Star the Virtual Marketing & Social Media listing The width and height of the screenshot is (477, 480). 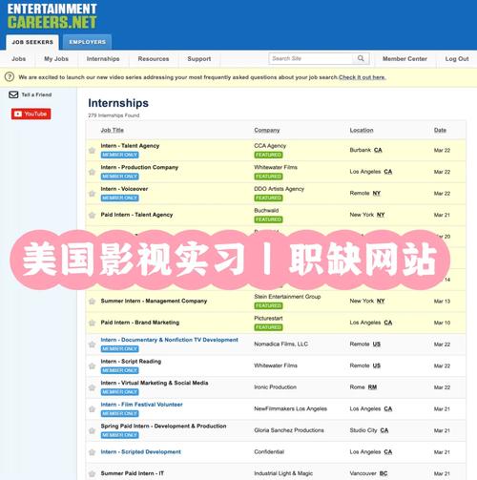(x=92, y=387)
